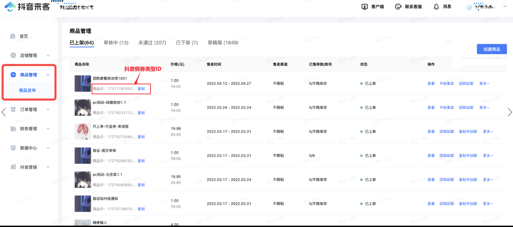
Task: Click the 创建商品 button
Action: point(492,49)
